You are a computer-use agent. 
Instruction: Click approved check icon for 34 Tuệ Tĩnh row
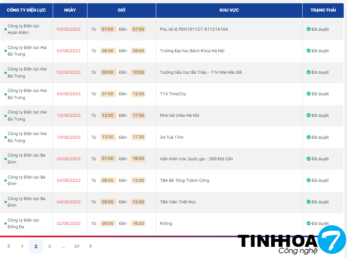[308, 137]
